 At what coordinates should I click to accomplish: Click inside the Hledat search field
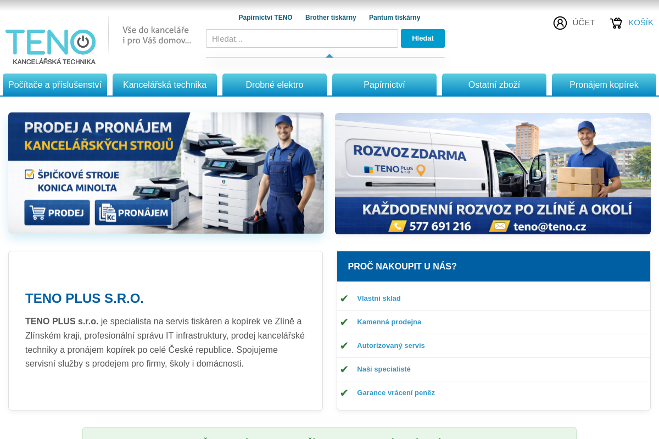click(302, 38)
